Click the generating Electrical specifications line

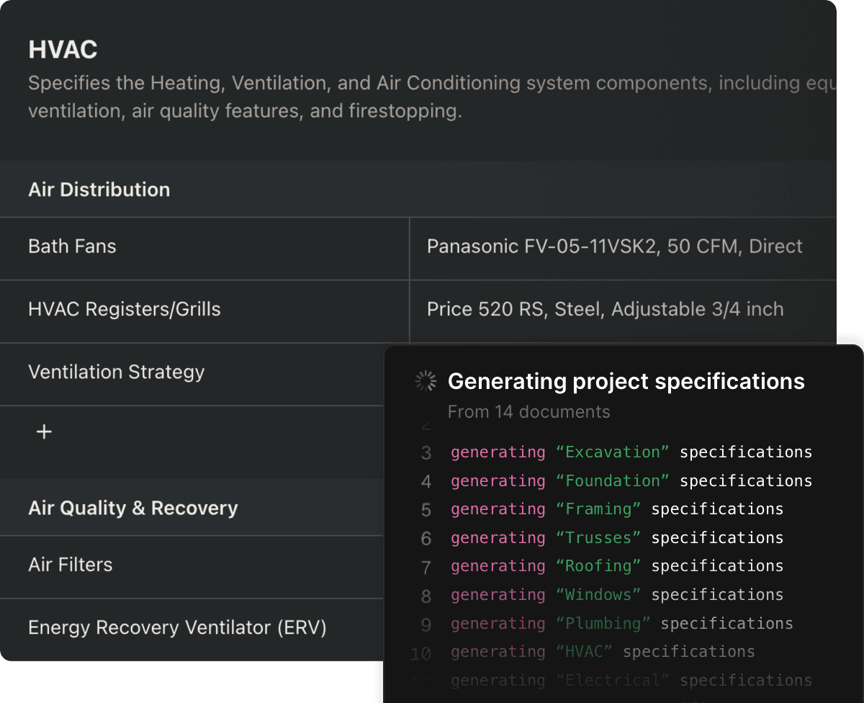pos(631,681)
